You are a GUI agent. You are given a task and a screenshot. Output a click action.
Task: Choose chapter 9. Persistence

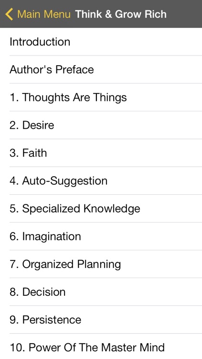tap(101, 320)
